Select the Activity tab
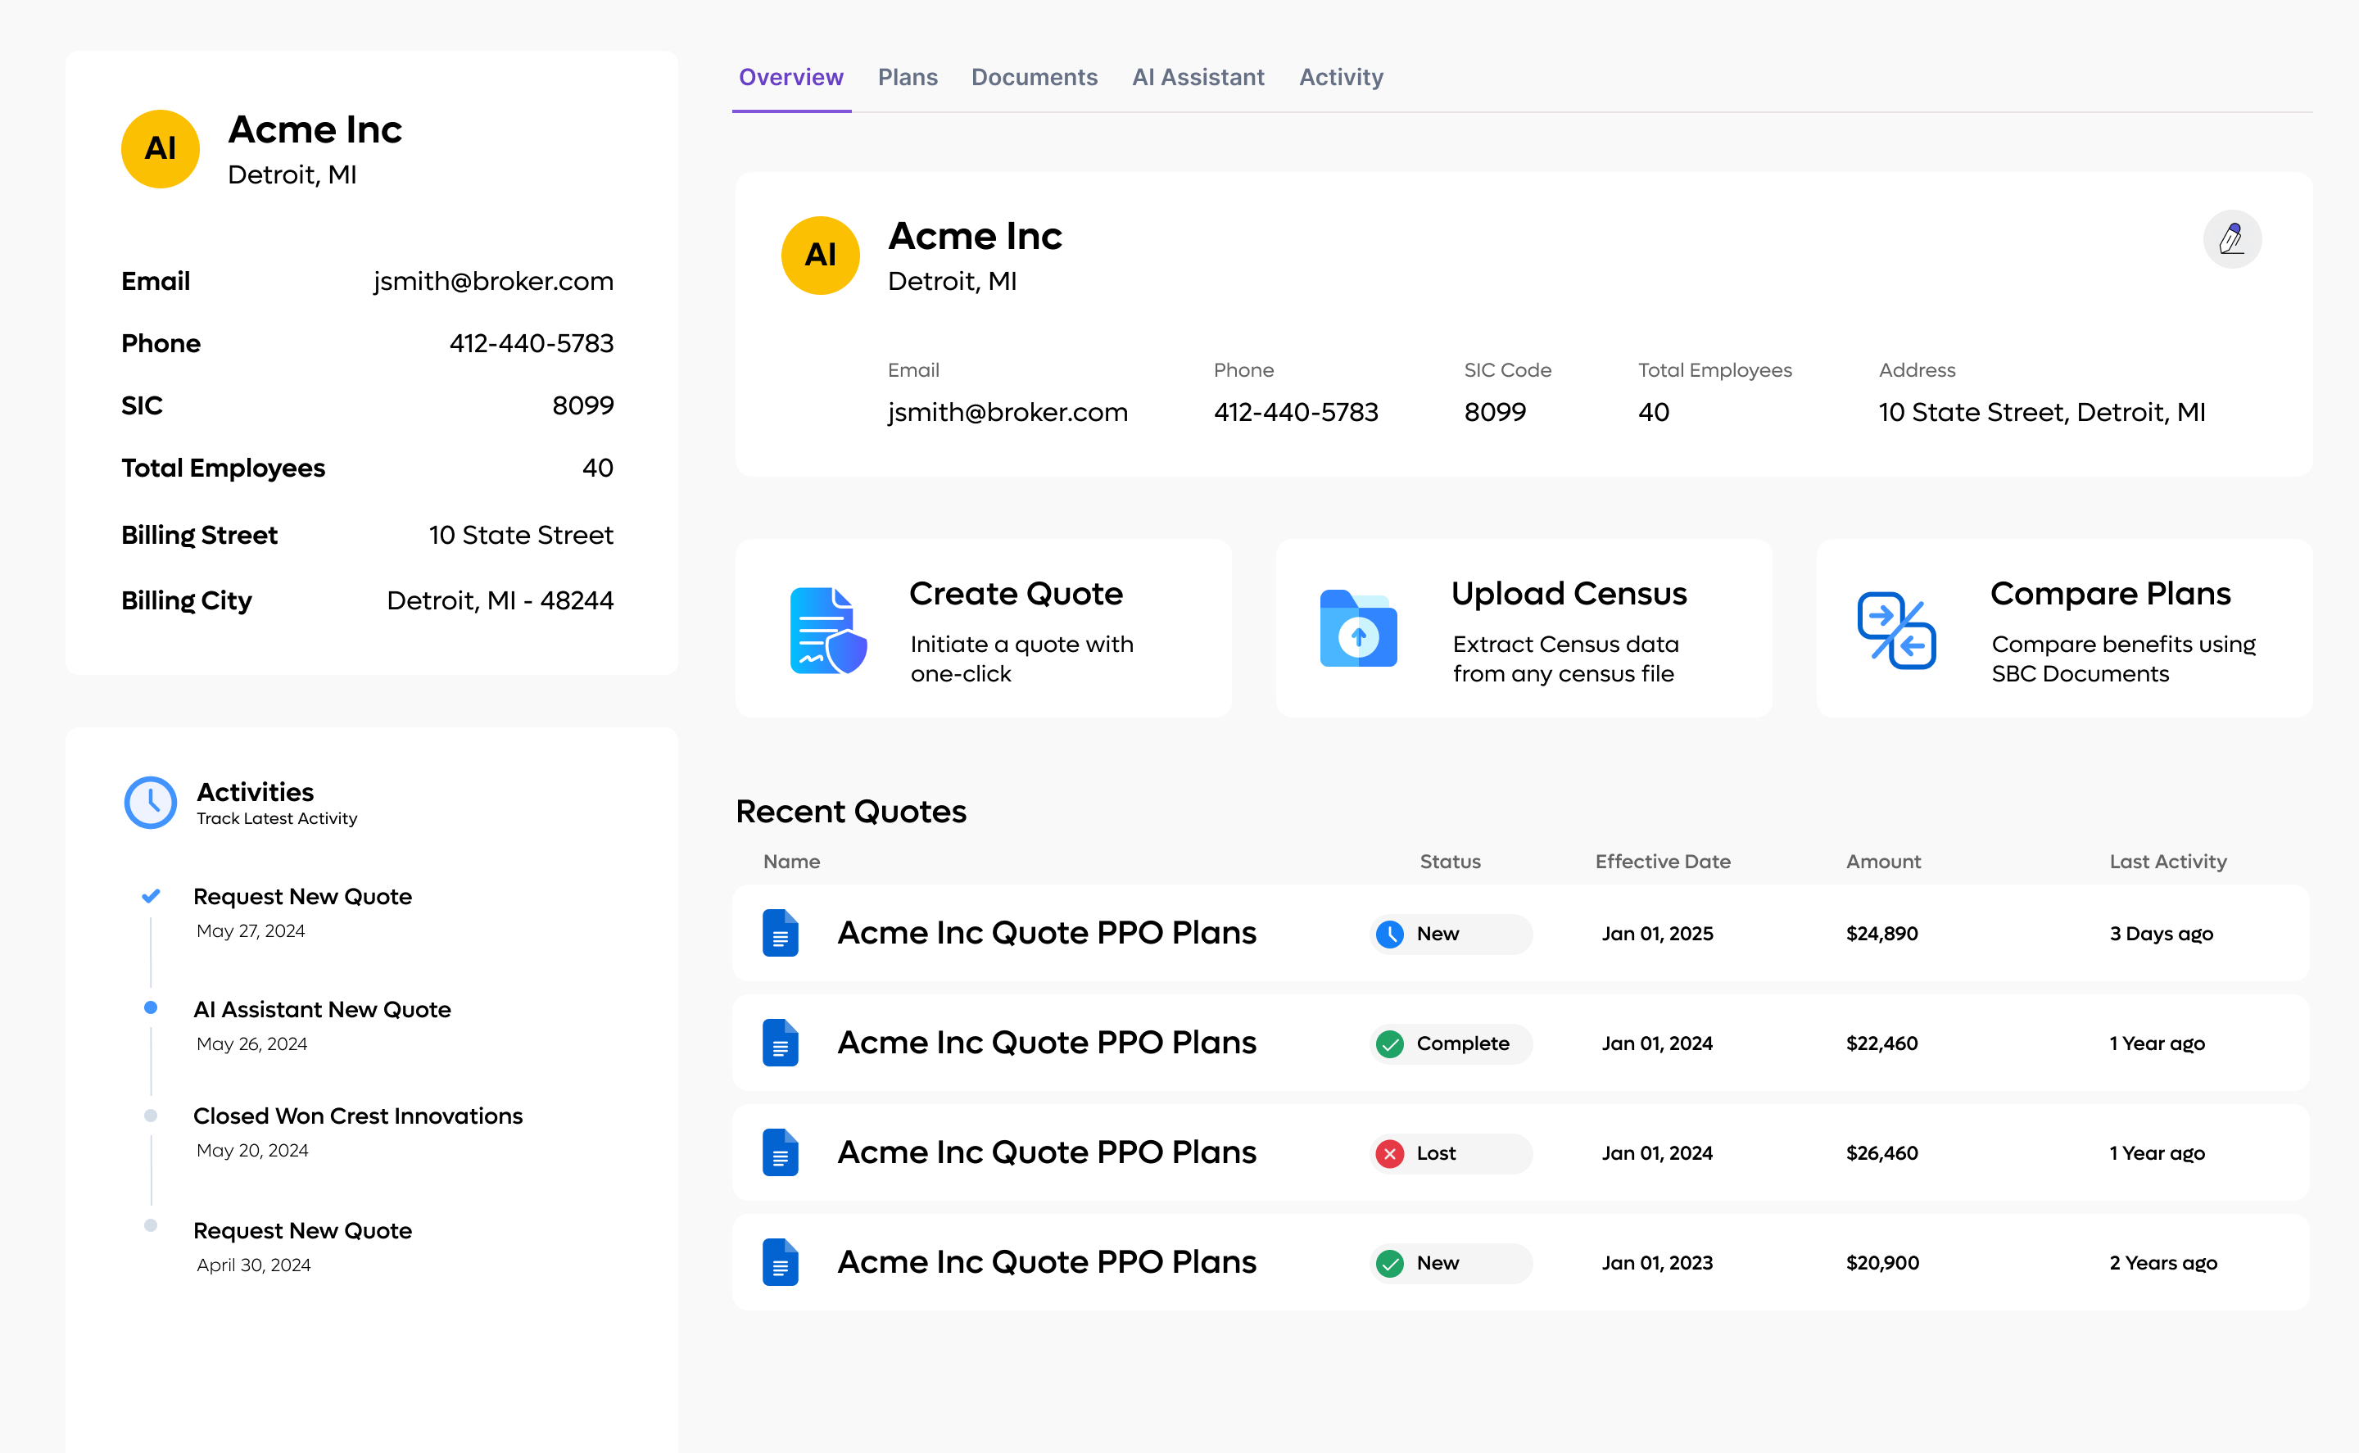 point(1340,77)
